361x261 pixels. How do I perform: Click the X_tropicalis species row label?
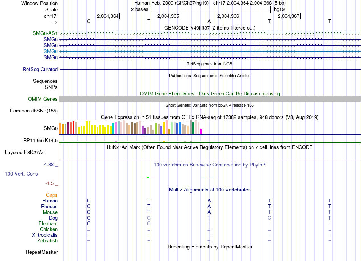point(45,235)
